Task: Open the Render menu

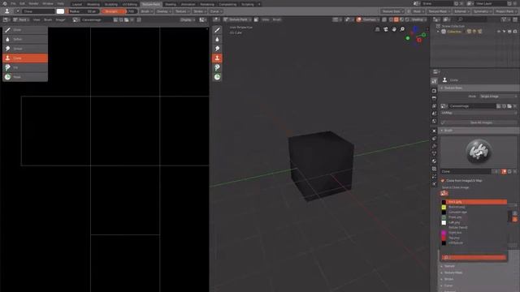Action: pos(33,3)
